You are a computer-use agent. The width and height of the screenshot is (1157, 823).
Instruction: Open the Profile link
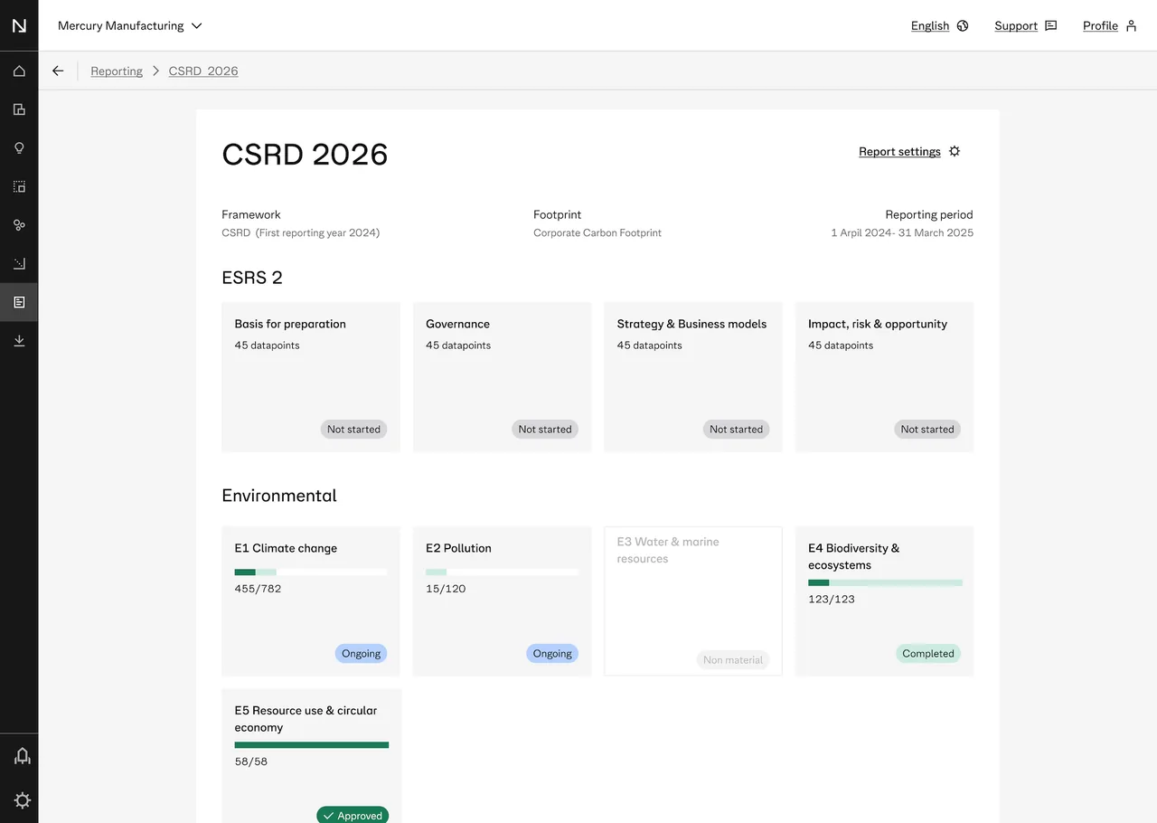click(1100, 26)
